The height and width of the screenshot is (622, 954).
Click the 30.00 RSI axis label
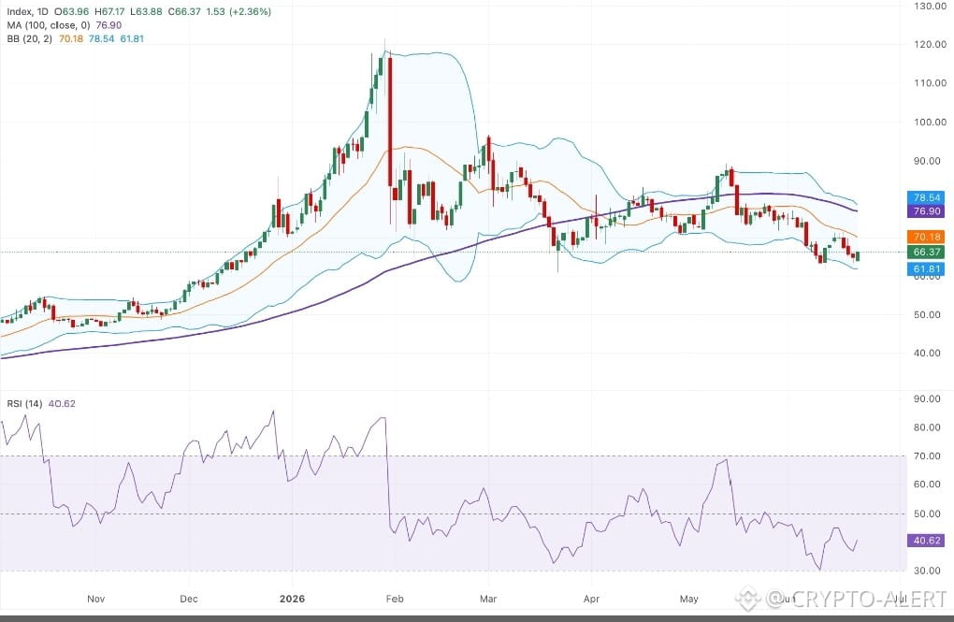927,571
